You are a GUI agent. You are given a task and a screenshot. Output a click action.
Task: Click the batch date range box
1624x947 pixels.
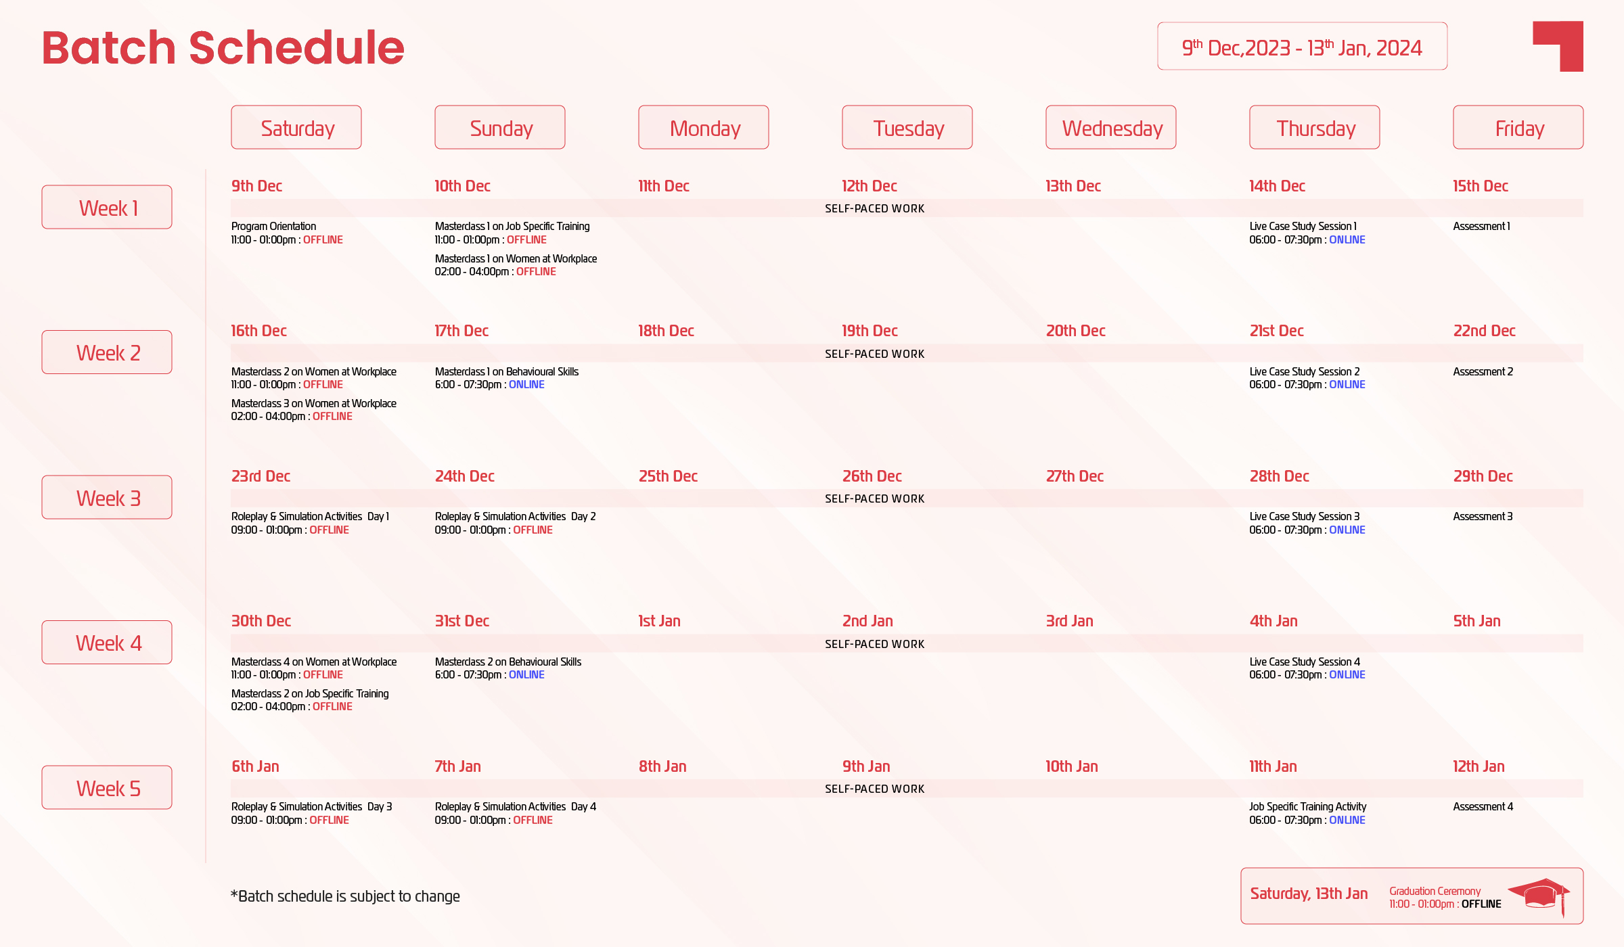[x=1302, y=47]
